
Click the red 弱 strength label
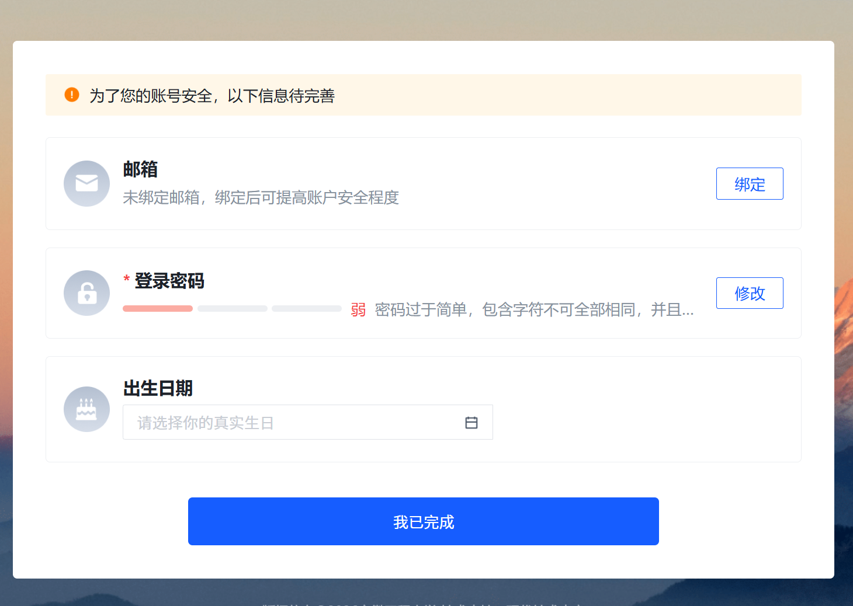(358, 310)
